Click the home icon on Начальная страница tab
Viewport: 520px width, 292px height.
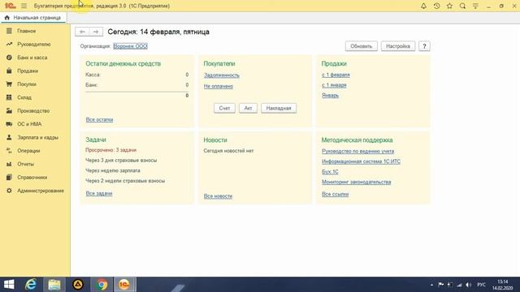(x=7, y=18)
